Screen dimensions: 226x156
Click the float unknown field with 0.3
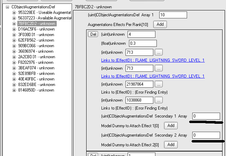tap(143, 43)
